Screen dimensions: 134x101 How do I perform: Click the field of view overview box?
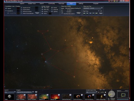coord(123,95)
